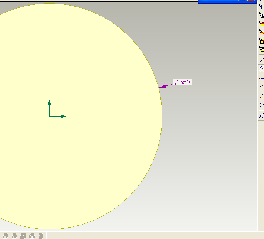Select the Ellipse sketch tool
This screenshot has width=264, height=239.
[262, 85]
